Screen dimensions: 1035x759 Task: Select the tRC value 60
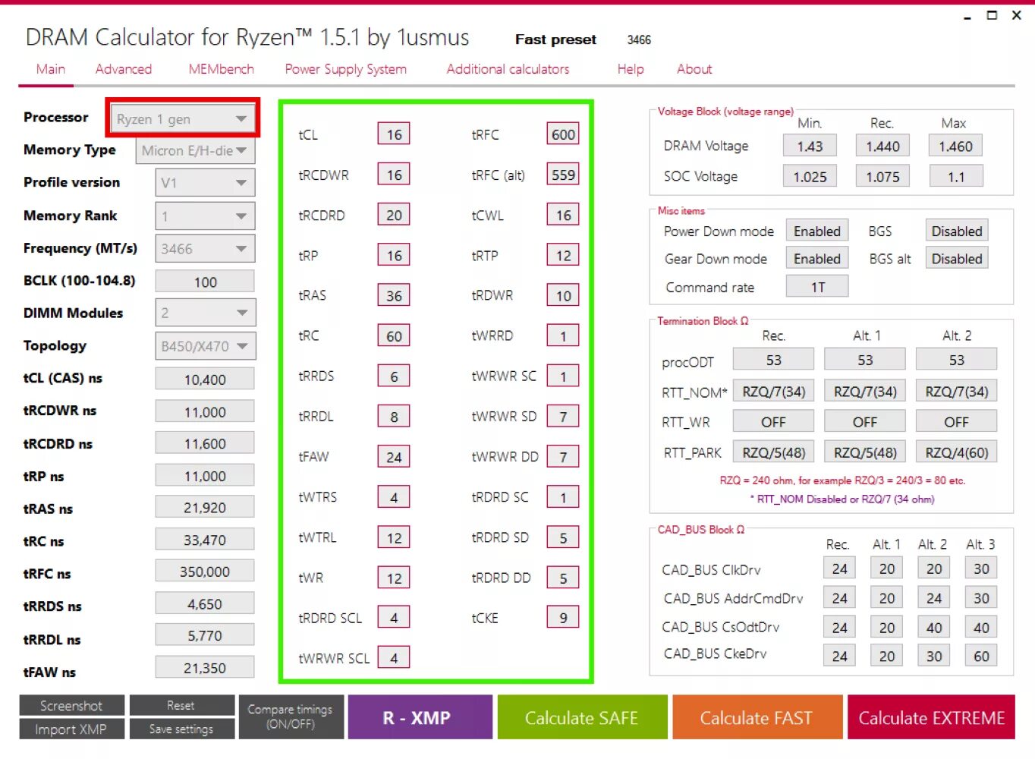point(394,335)
